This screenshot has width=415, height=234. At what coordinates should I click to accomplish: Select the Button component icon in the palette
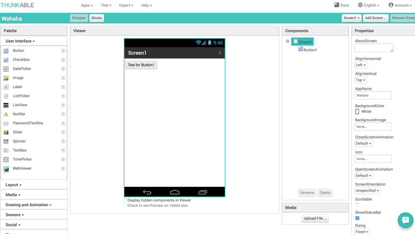click(6, 51)
